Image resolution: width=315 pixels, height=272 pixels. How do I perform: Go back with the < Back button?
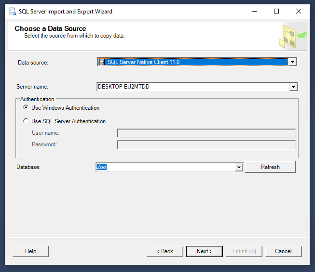point(164,251)
